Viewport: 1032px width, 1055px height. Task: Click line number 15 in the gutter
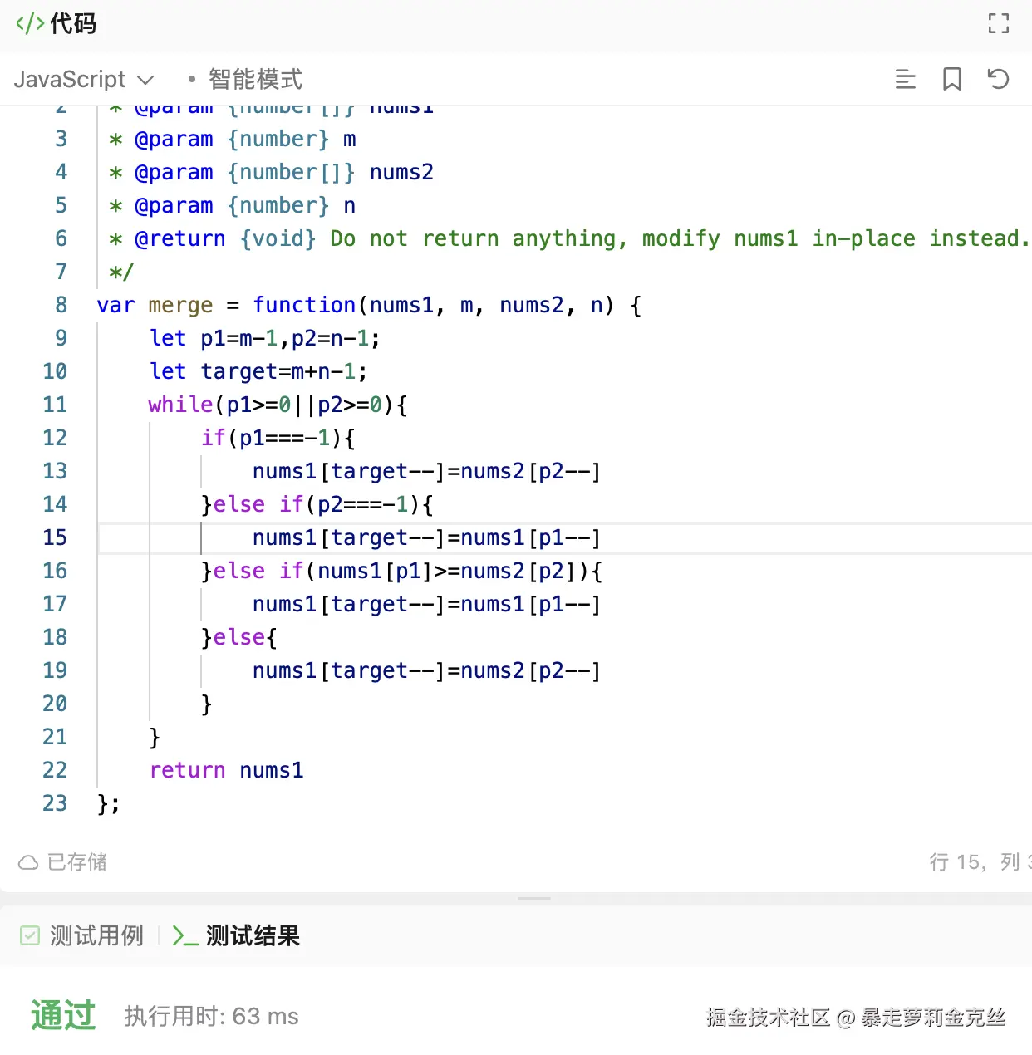pos(55,537)
